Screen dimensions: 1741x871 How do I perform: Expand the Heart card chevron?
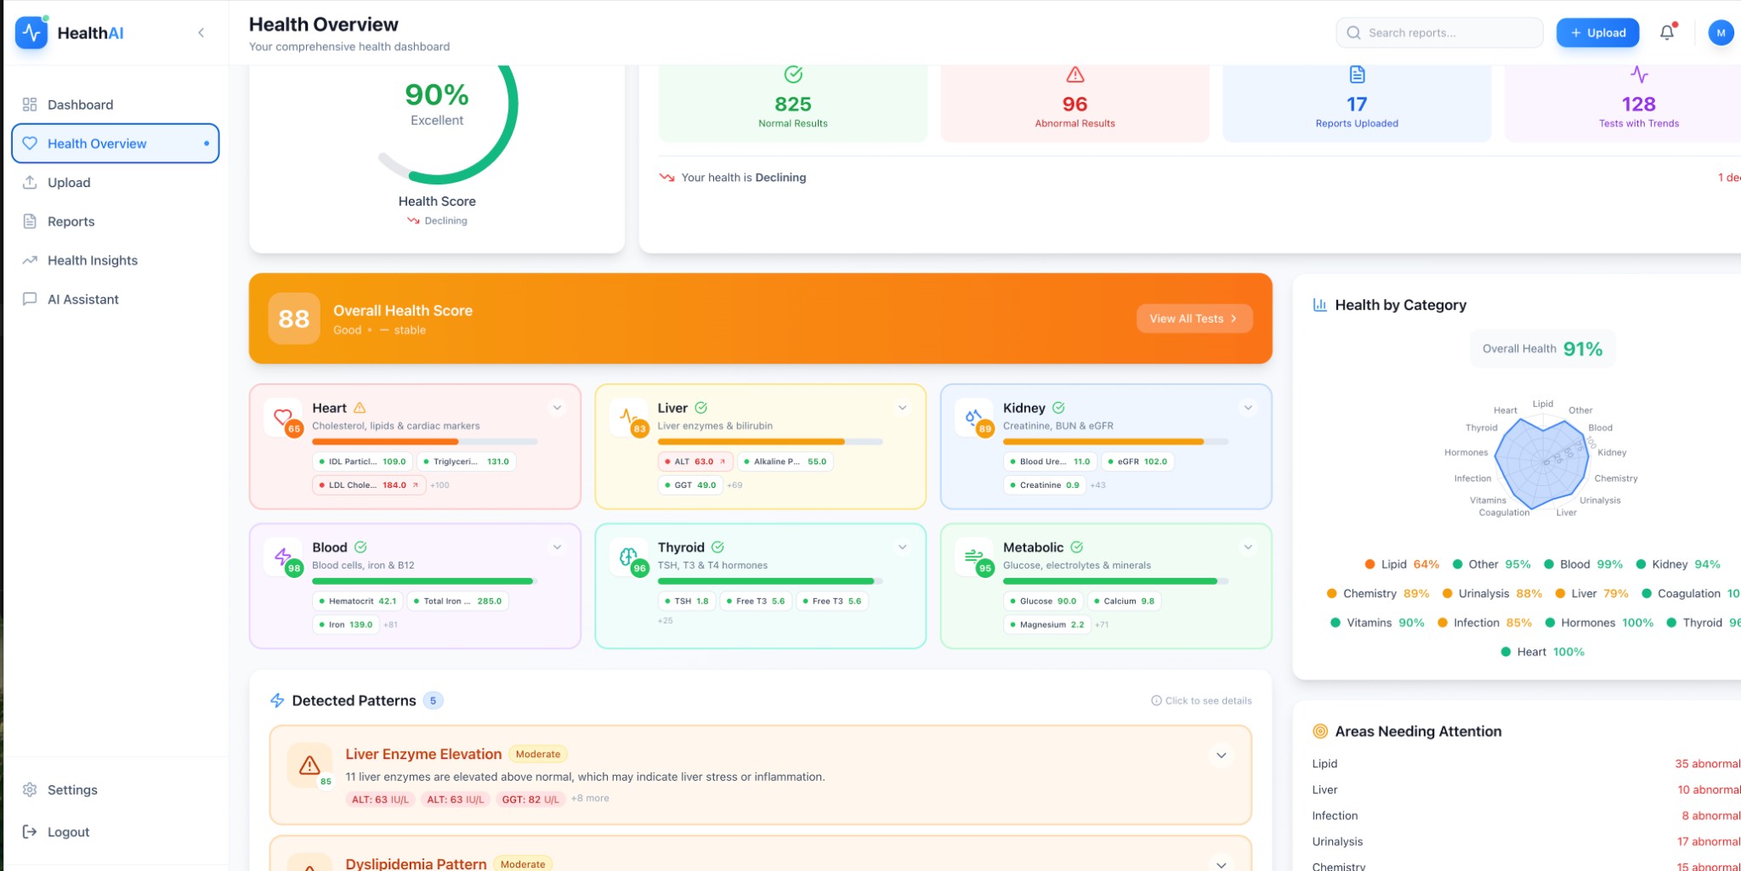pyautogui.click(x=557, y=408)
